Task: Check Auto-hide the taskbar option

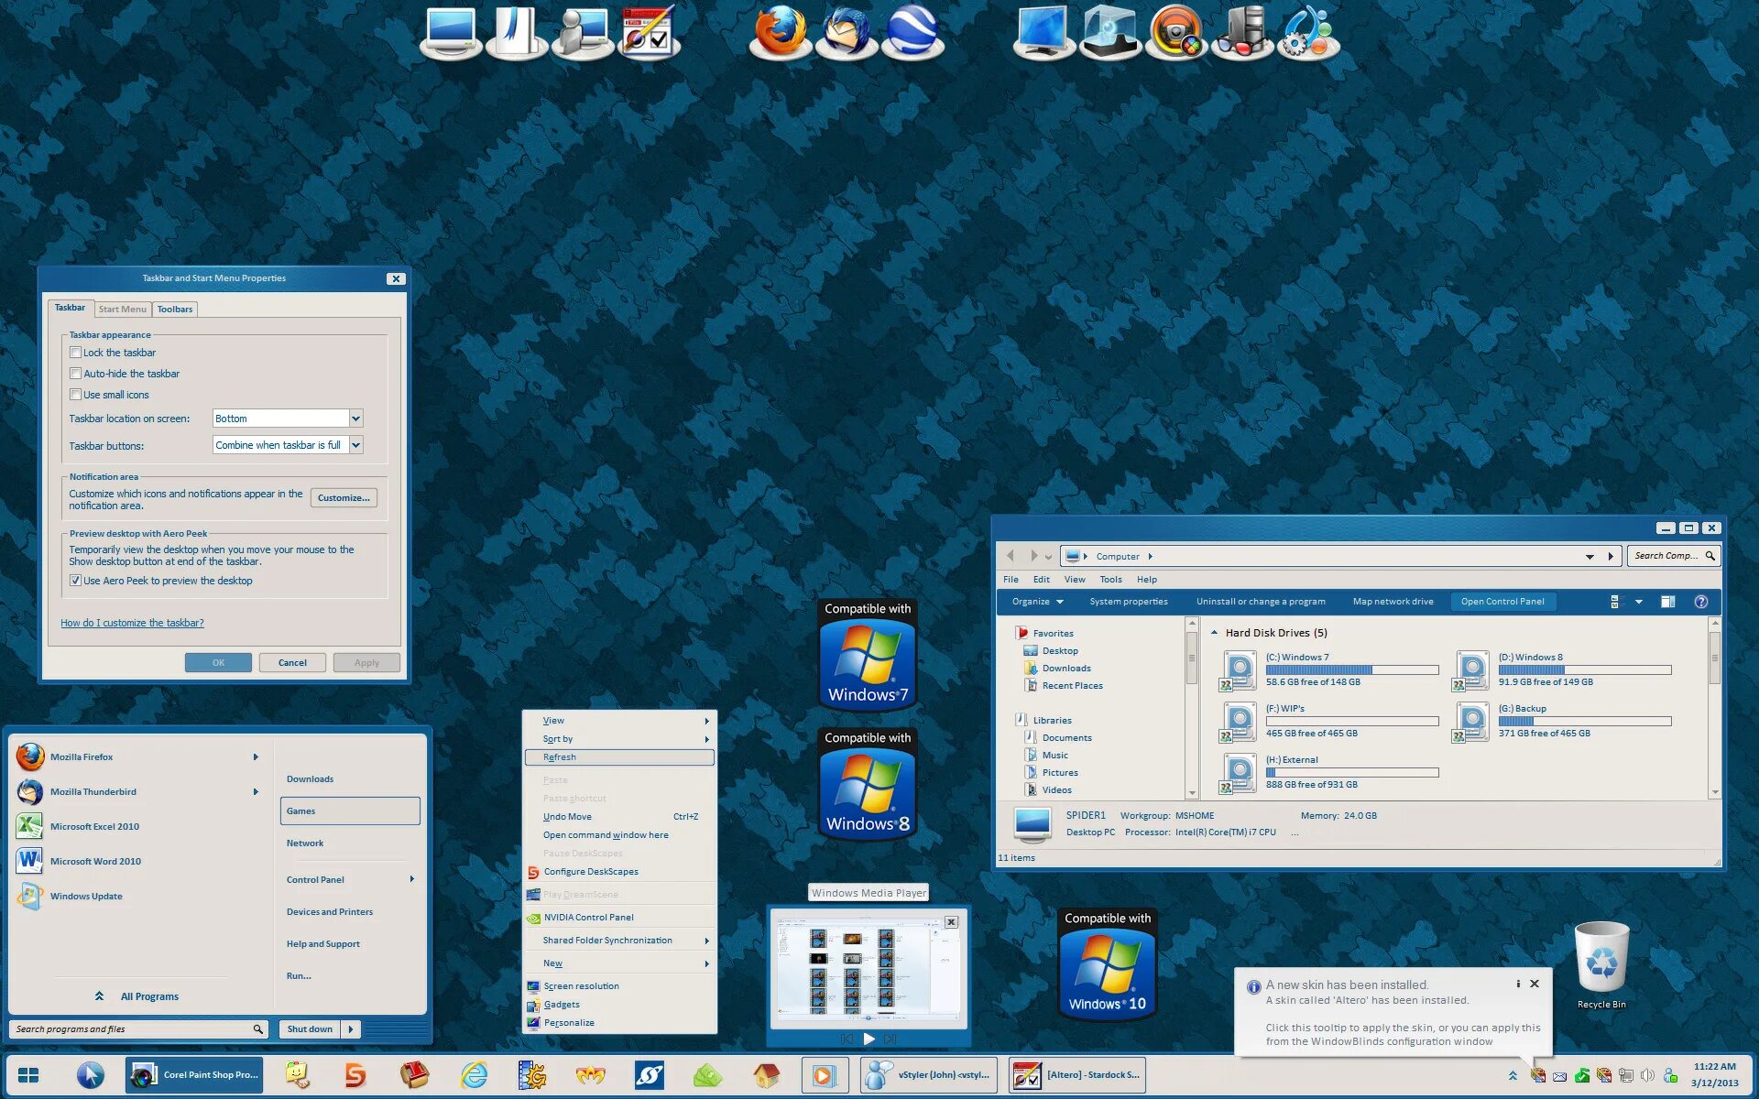Action: point(76,374)
